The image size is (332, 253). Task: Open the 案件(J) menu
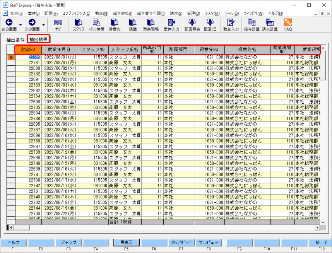[x=34, y=14]
